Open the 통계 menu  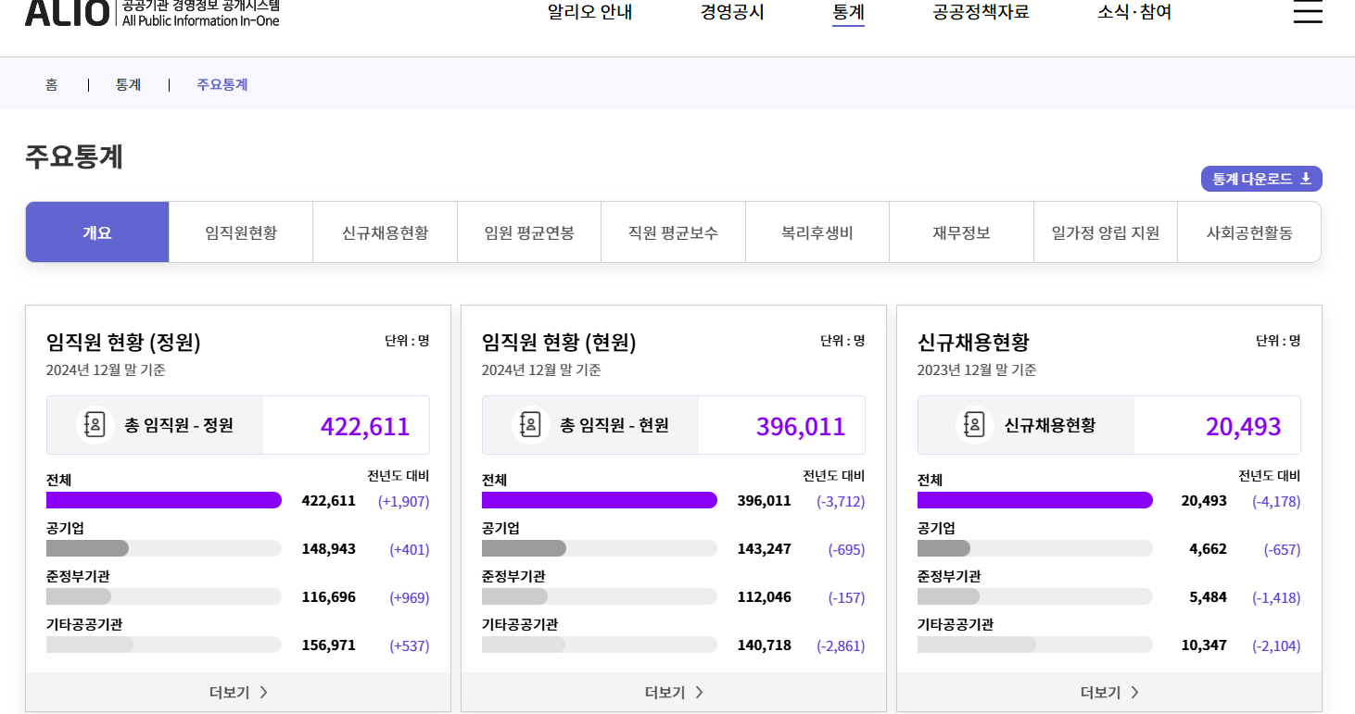coord(848,13)
